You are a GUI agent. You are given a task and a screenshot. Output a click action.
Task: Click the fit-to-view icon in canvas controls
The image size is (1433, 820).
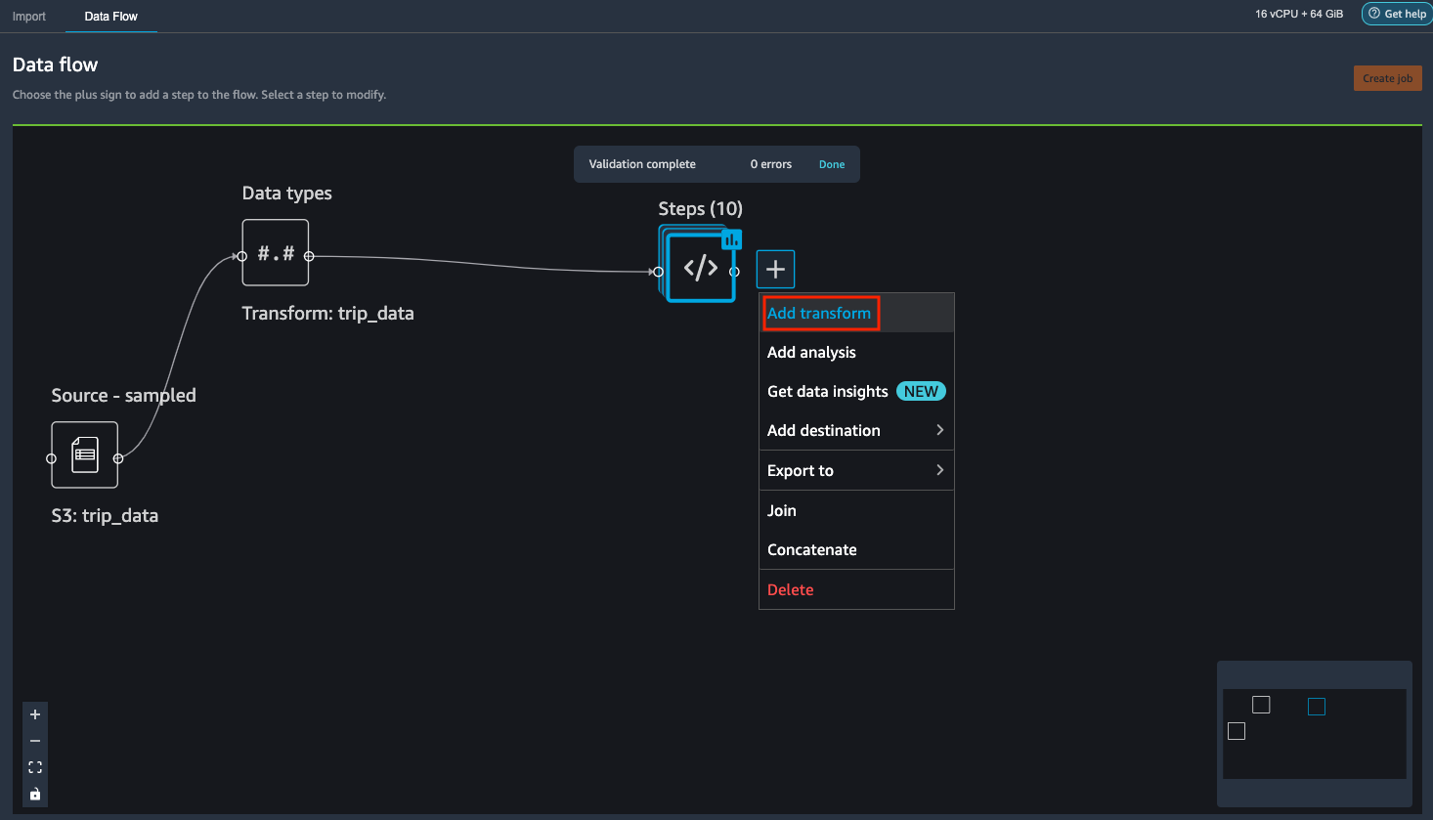tap(34, 767)
